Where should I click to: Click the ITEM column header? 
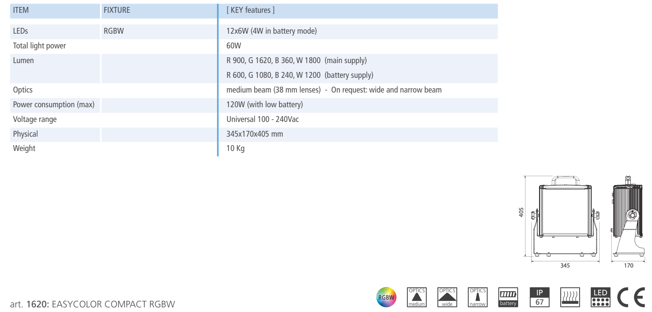21,10
